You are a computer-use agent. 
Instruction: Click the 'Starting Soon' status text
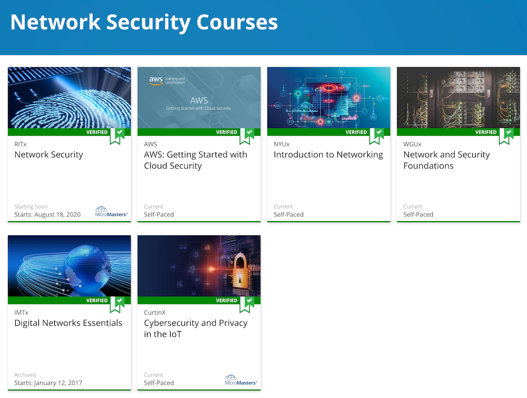[x=31, y=206]
